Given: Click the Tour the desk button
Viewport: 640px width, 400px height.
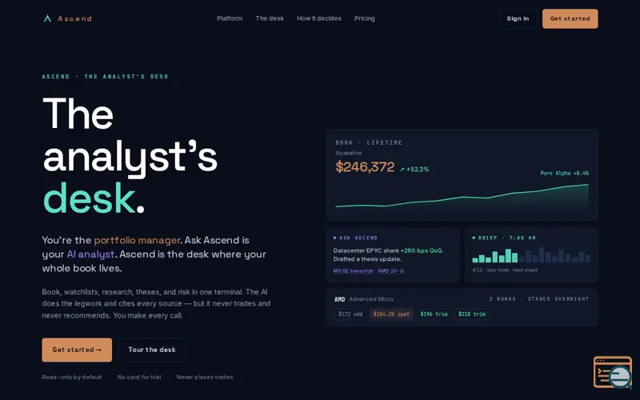Looking at the screenshot, I should (x=152, y=350).
